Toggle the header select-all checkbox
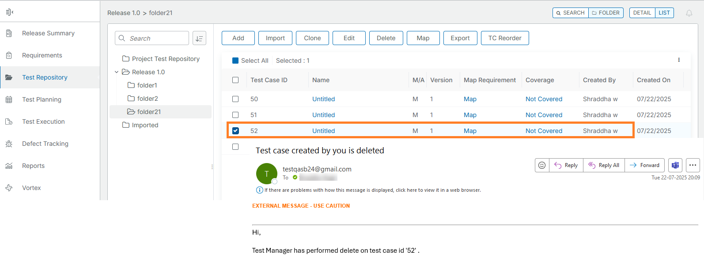The image size is (704, 266). coord(235,80)
